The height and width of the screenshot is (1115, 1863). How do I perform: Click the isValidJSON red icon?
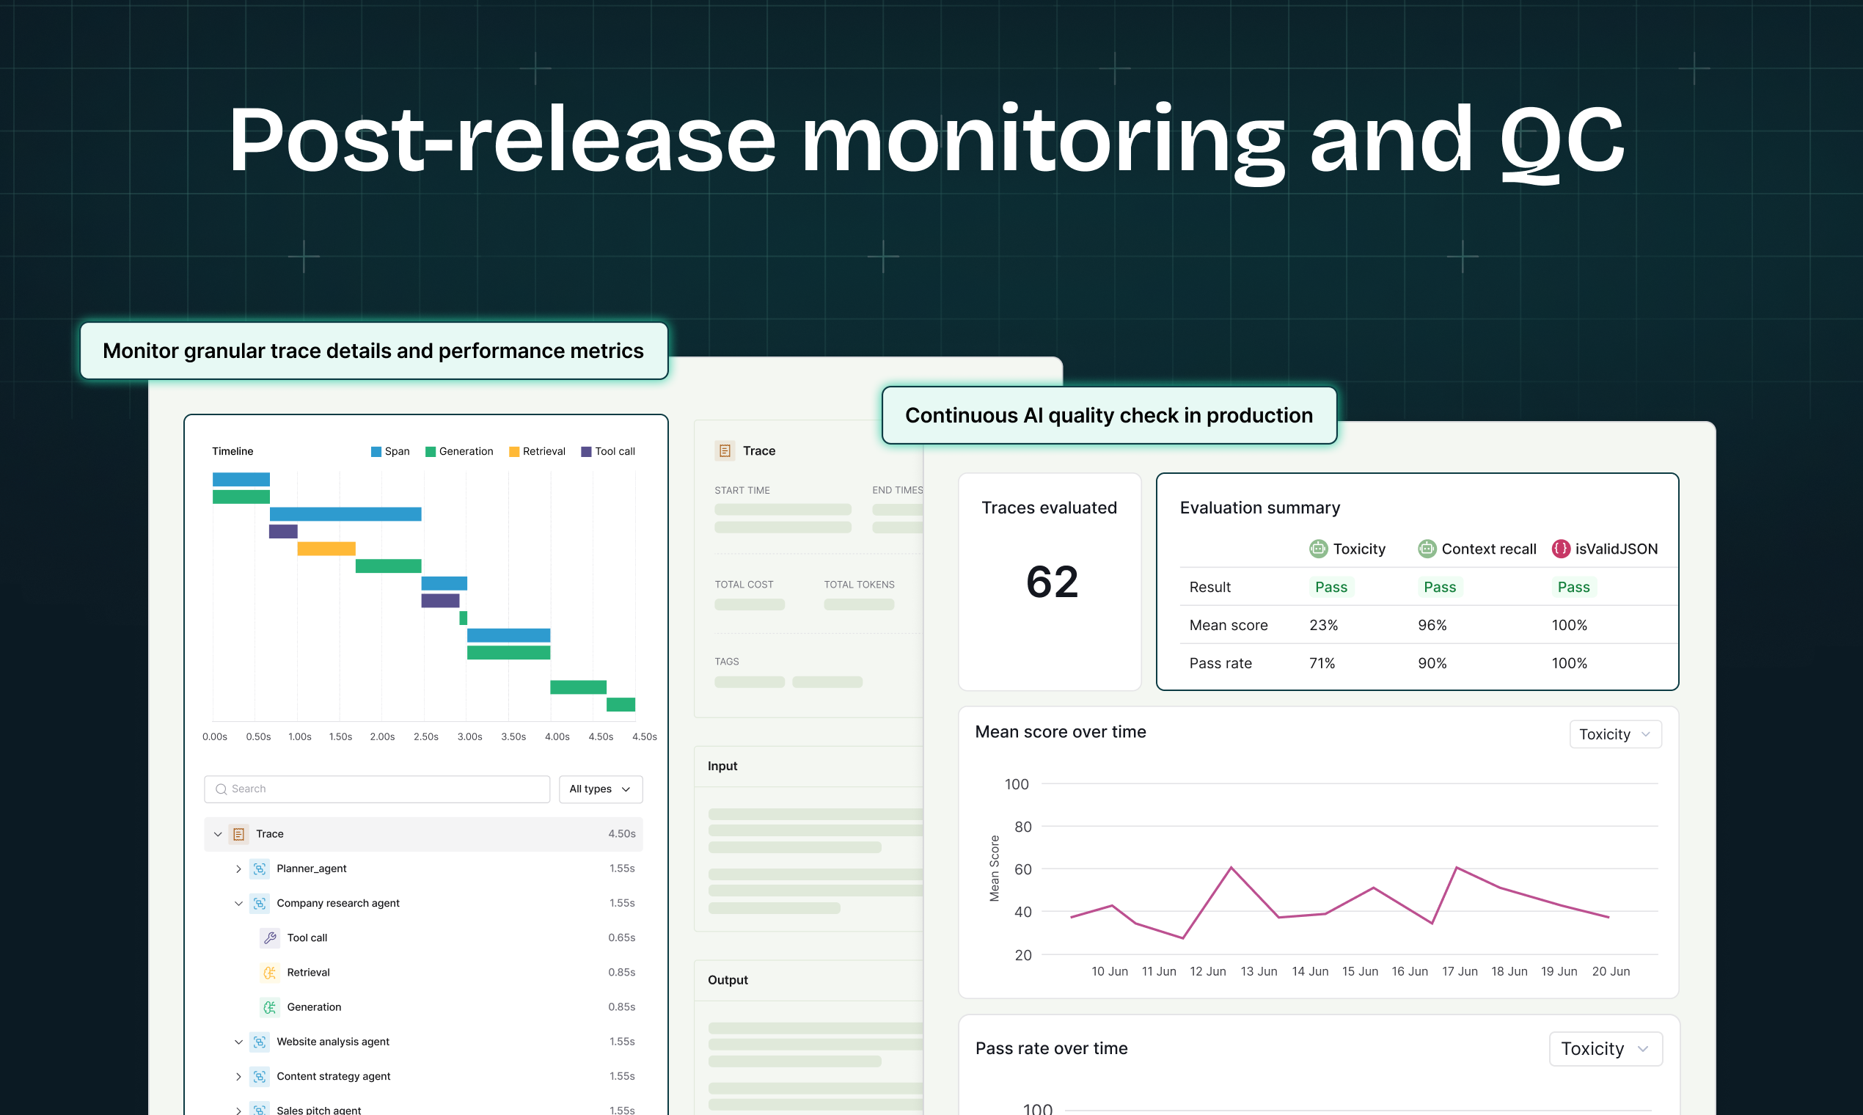[x=1560, y=549]
